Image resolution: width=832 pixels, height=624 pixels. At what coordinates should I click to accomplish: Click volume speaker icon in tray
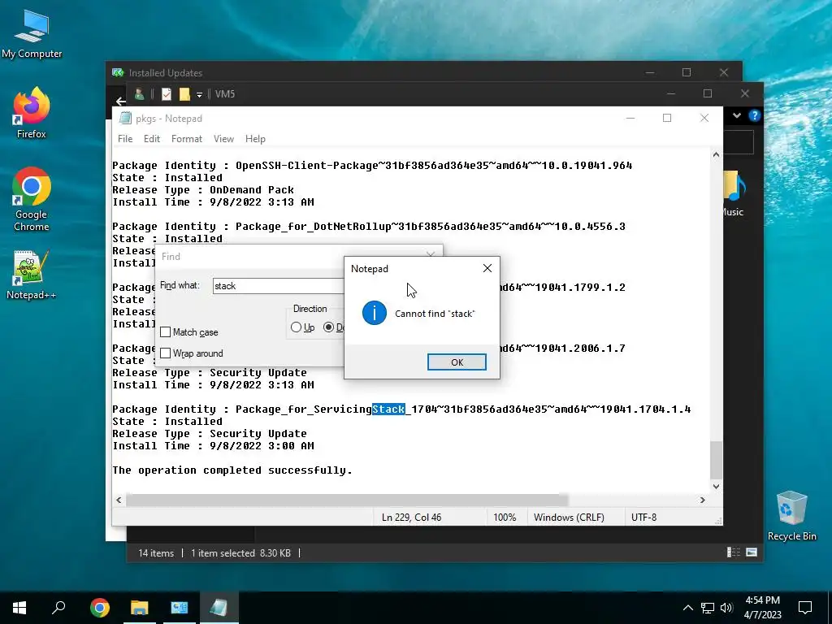point(726,608)
